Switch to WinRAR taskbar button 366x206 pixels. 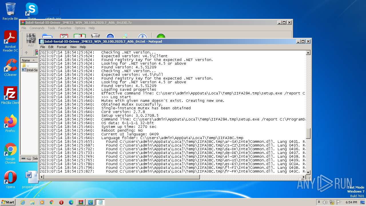pos(81,202)
